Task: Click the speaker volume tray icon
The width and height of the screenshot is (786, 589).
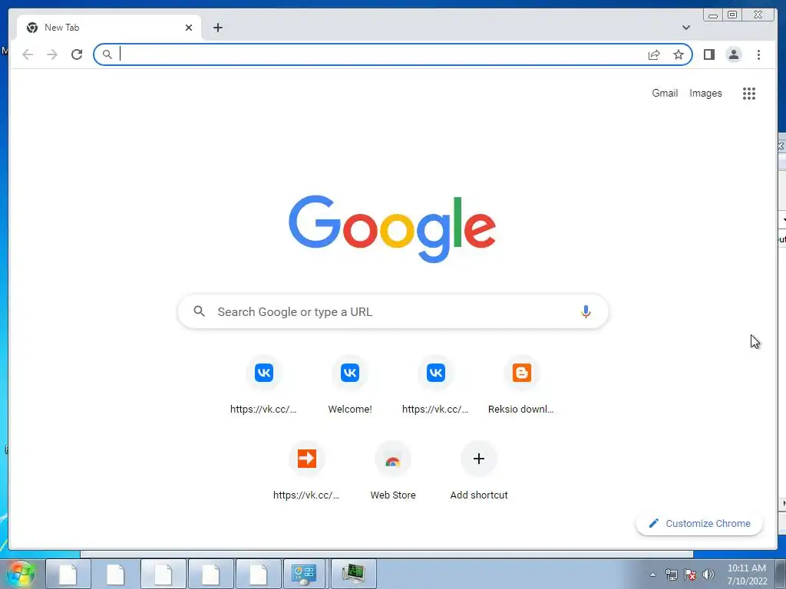Action: click(708, 574)
